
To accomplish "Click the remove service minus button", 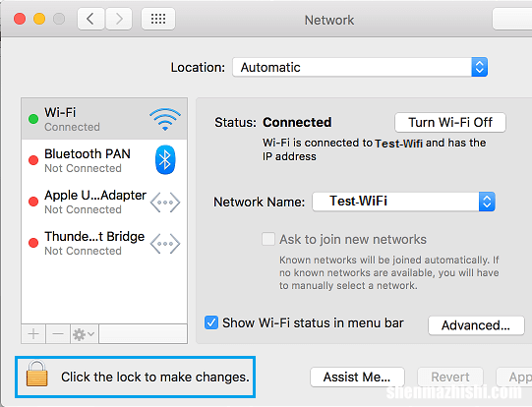I will click(58, 334).
